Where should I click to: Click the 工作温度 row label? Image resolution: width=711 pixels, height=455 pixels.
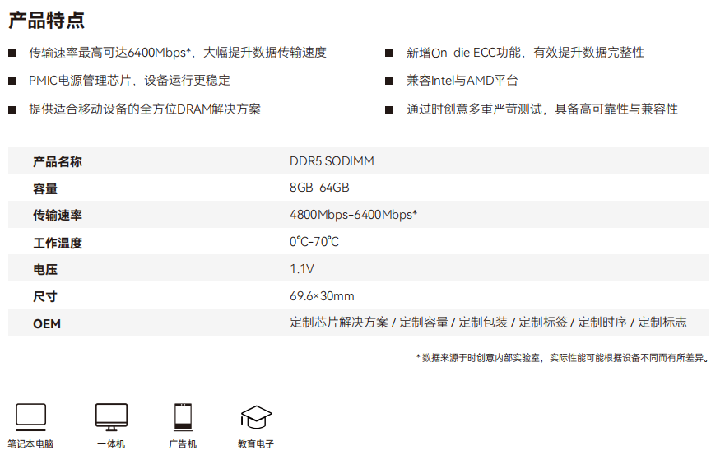tap(58, 243)
